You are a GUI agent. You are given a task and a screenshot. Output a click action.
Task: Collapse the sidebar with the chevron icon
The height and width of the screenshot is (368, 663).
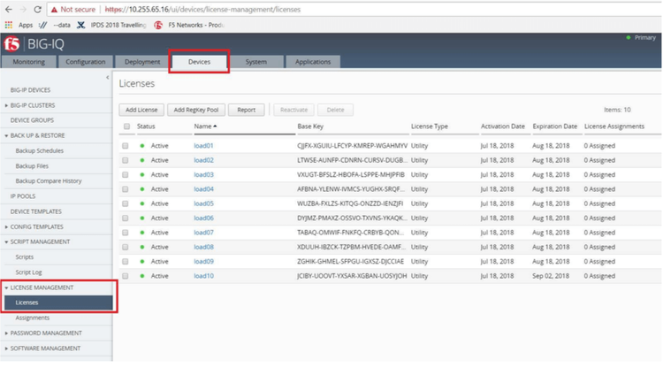(108, 79)
